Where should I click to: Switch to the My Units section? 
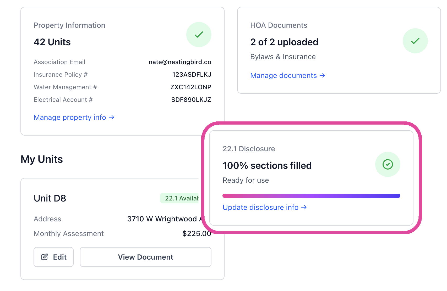pos(42,159)
